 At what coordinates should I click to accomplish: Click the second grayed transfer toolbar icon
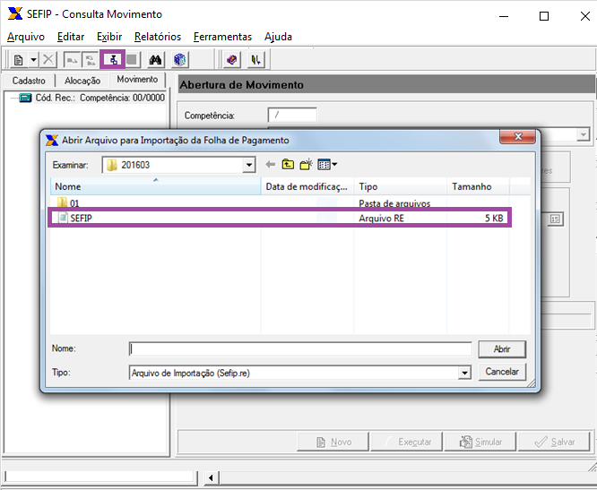[91, 60]
